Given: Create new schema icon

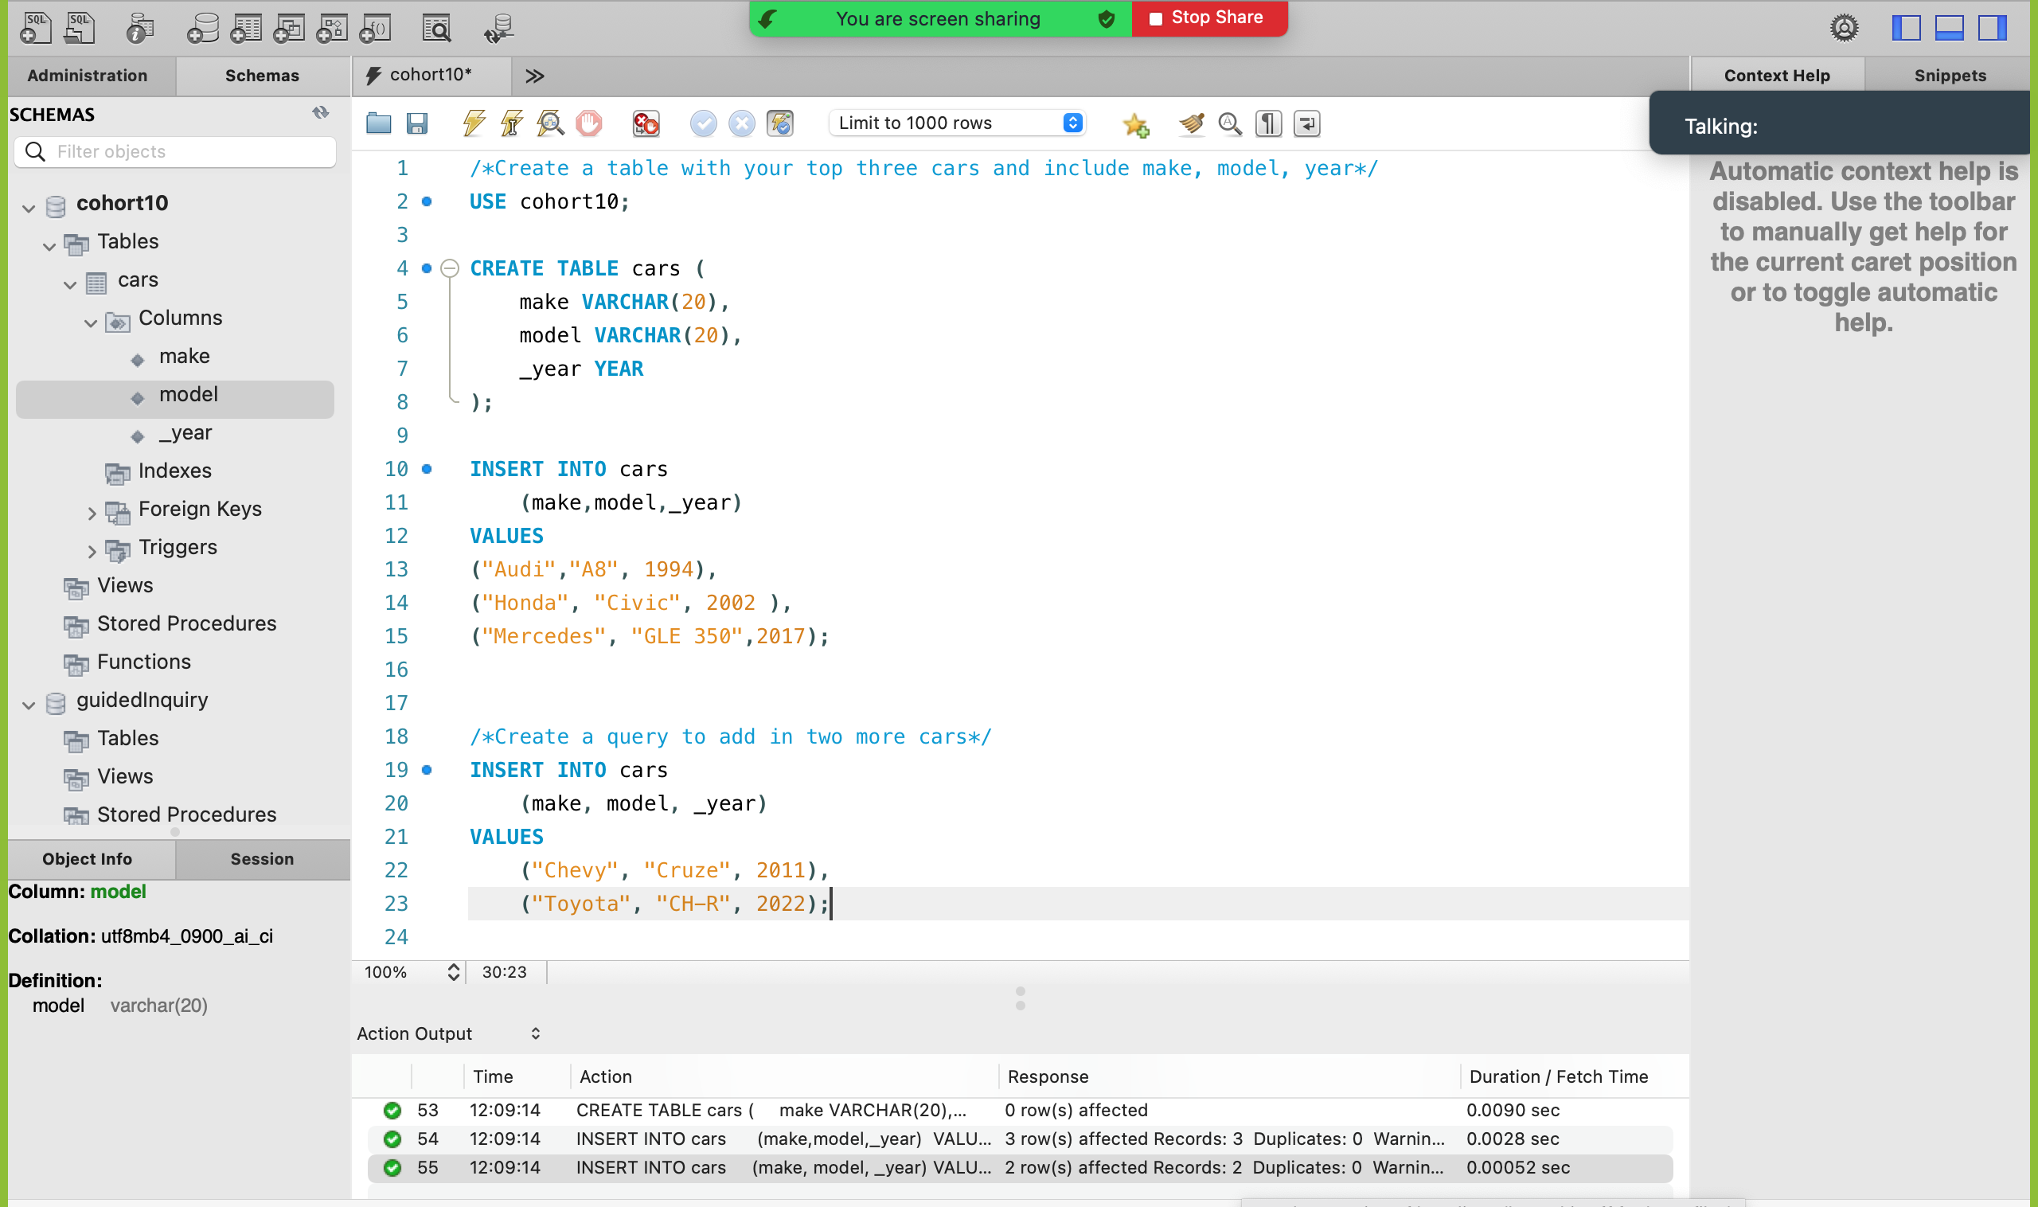Looking at the screenshot, I should [x=202, y=29].
